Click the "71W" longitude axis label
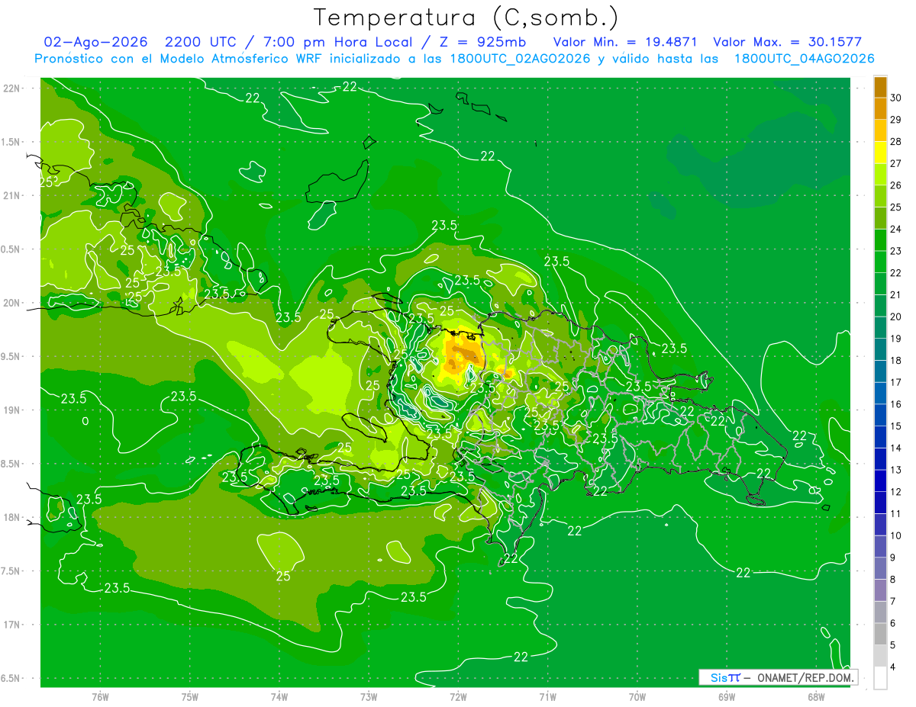Screen dimensions: 916x707 pyautogui.click(x=547, y=696)
